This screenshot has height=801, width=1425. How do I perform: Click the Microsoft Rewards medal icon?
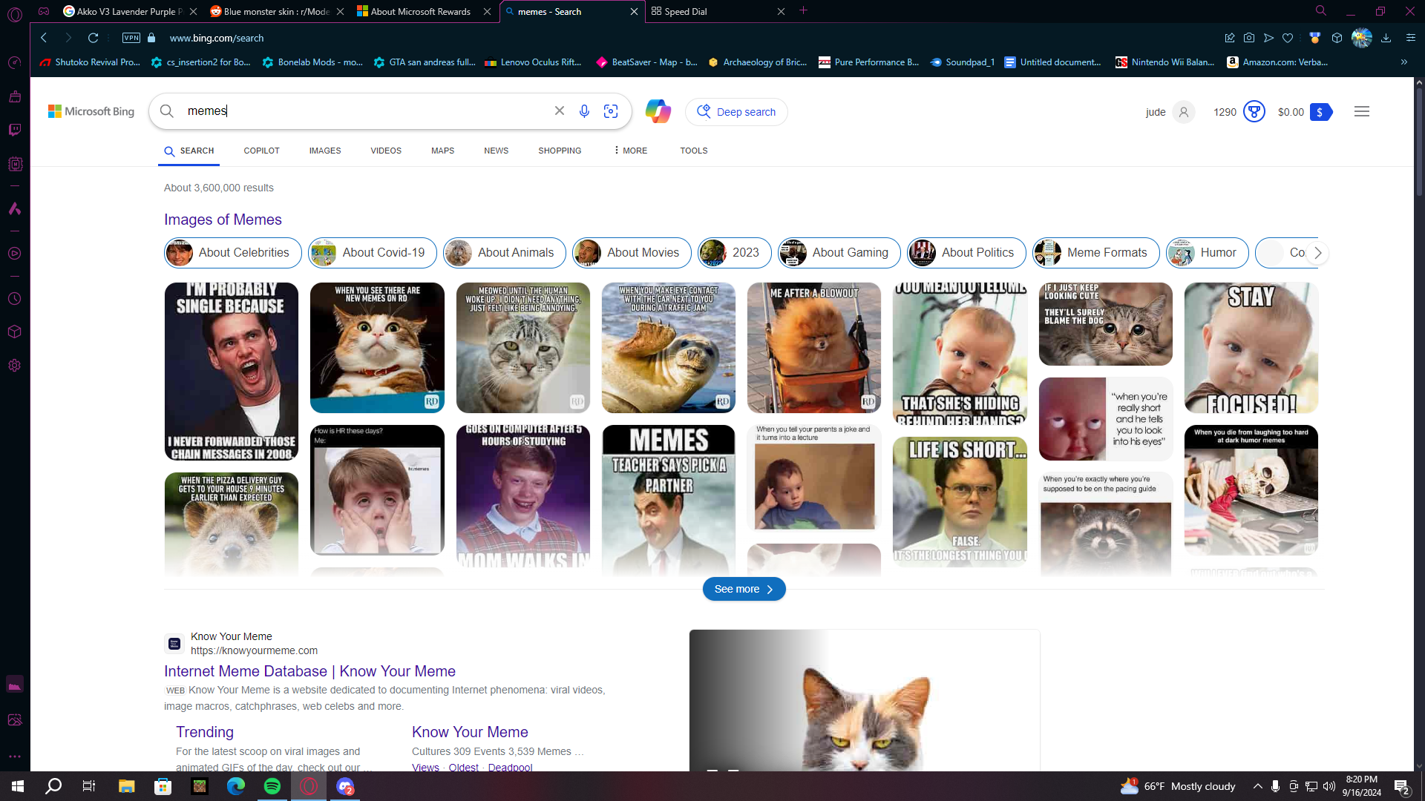(x=1254, y=112)
